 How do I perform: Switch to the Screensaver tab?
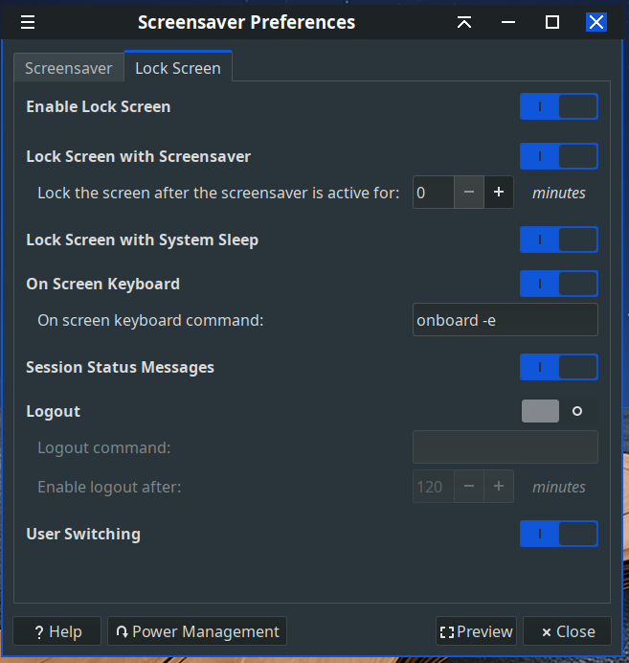pos(69,68)
